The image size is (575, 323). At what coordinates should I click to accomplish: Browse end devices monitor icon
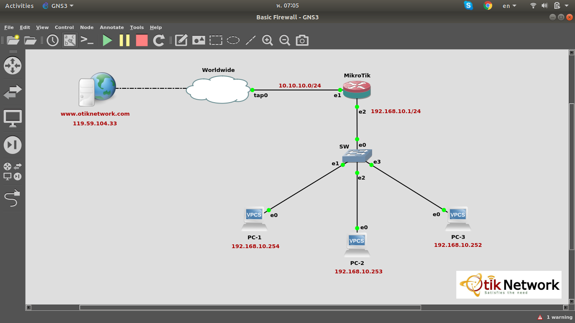coord(13,119)
